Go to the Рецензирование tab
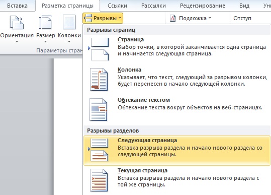The image size is (271, 195). pos(203,6)
